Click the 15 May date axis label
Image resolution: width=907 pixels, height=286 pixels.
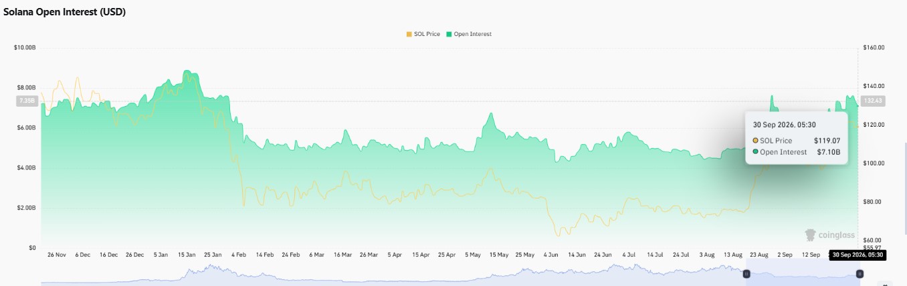498,255
